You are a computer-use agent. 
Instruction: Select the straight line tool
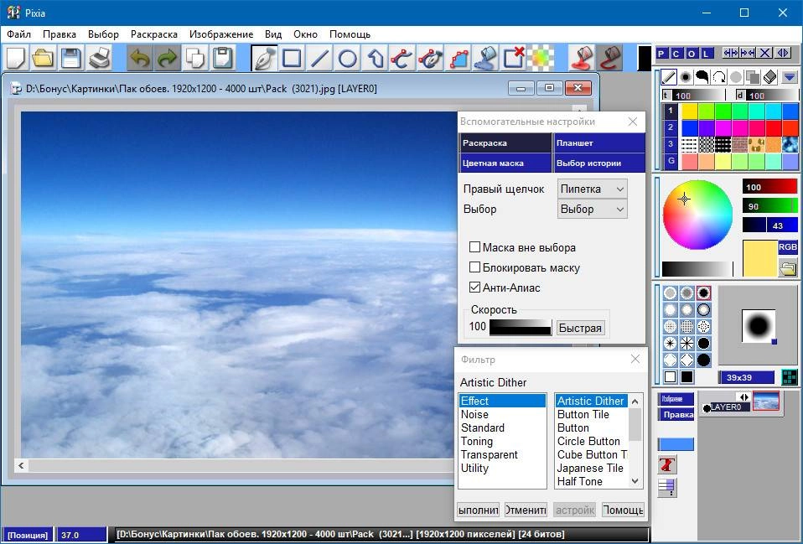click(x=319, y=58)
